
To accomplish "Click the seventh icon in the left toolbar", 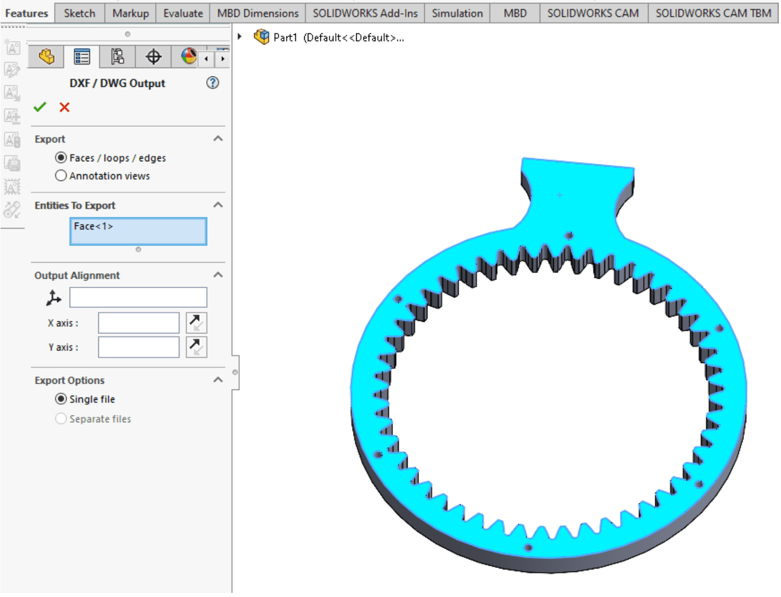I will point(12,186).
